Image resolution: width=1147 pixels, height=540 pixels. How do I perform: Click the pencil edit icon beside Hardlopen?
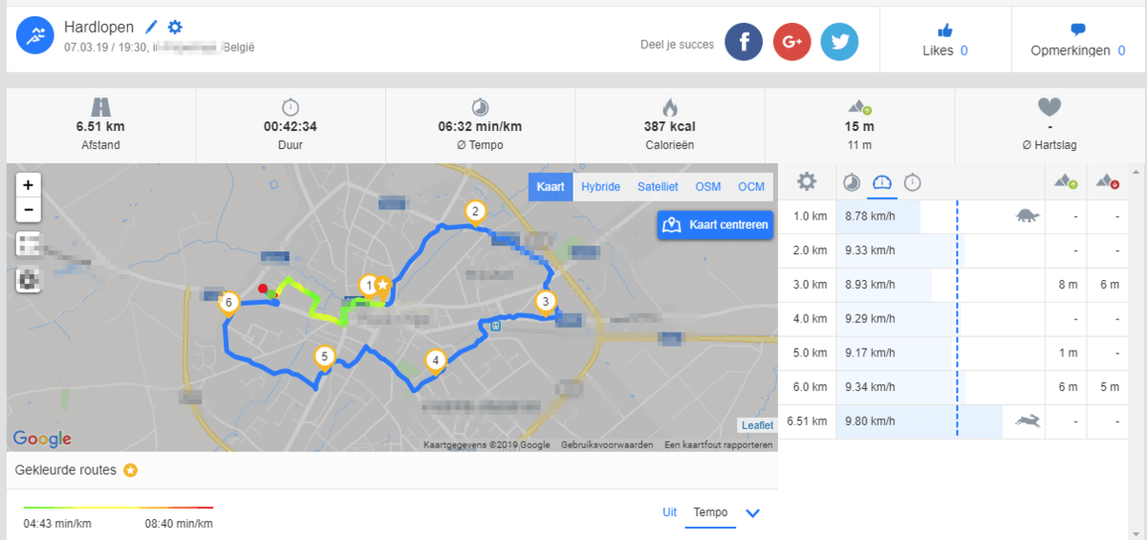[152, 28]
